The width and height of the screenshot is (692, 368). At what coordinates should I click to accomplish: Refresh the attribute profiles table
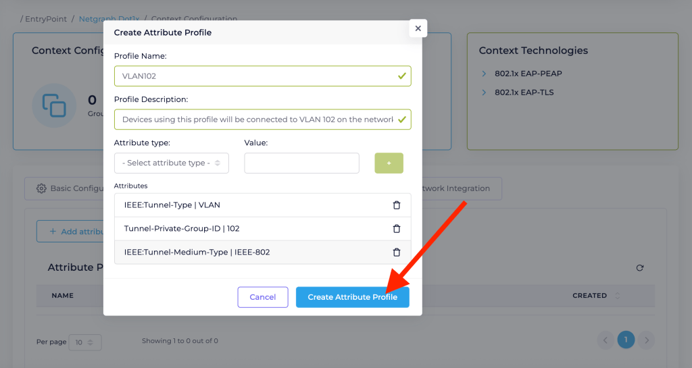(x=640, y=268)
